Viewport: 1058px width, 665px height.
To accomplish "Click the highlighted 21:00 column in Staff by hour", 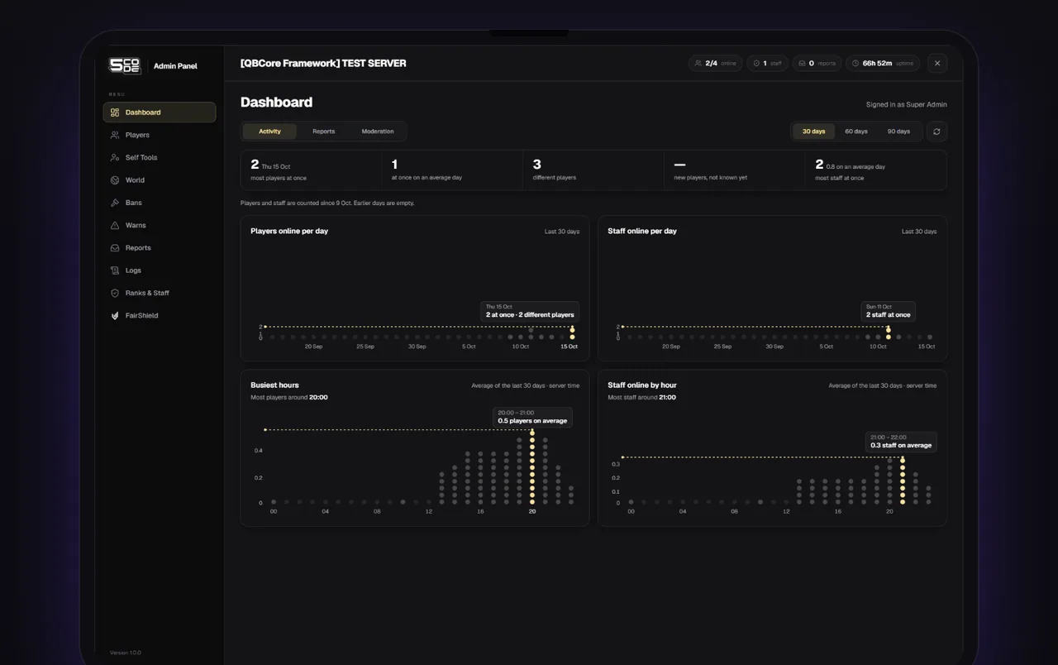I will click(x=903, y=480).
